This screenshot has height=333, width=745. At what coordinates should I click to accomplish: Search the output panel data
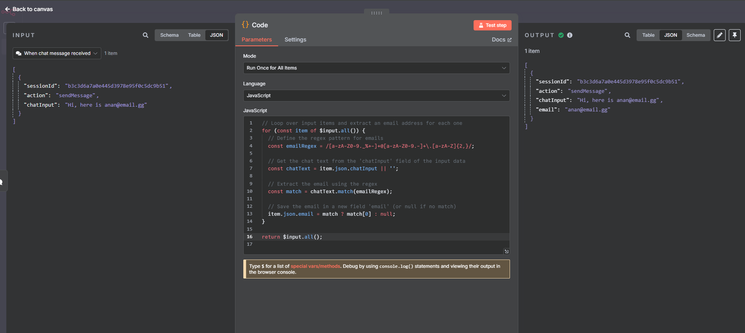tap(627, 35)
